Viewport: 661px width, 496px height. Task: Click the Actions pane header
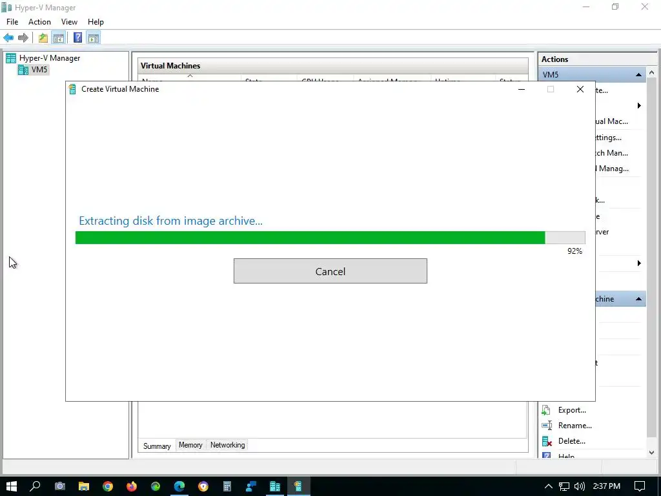pyautogui.click(x=597, y=59)
